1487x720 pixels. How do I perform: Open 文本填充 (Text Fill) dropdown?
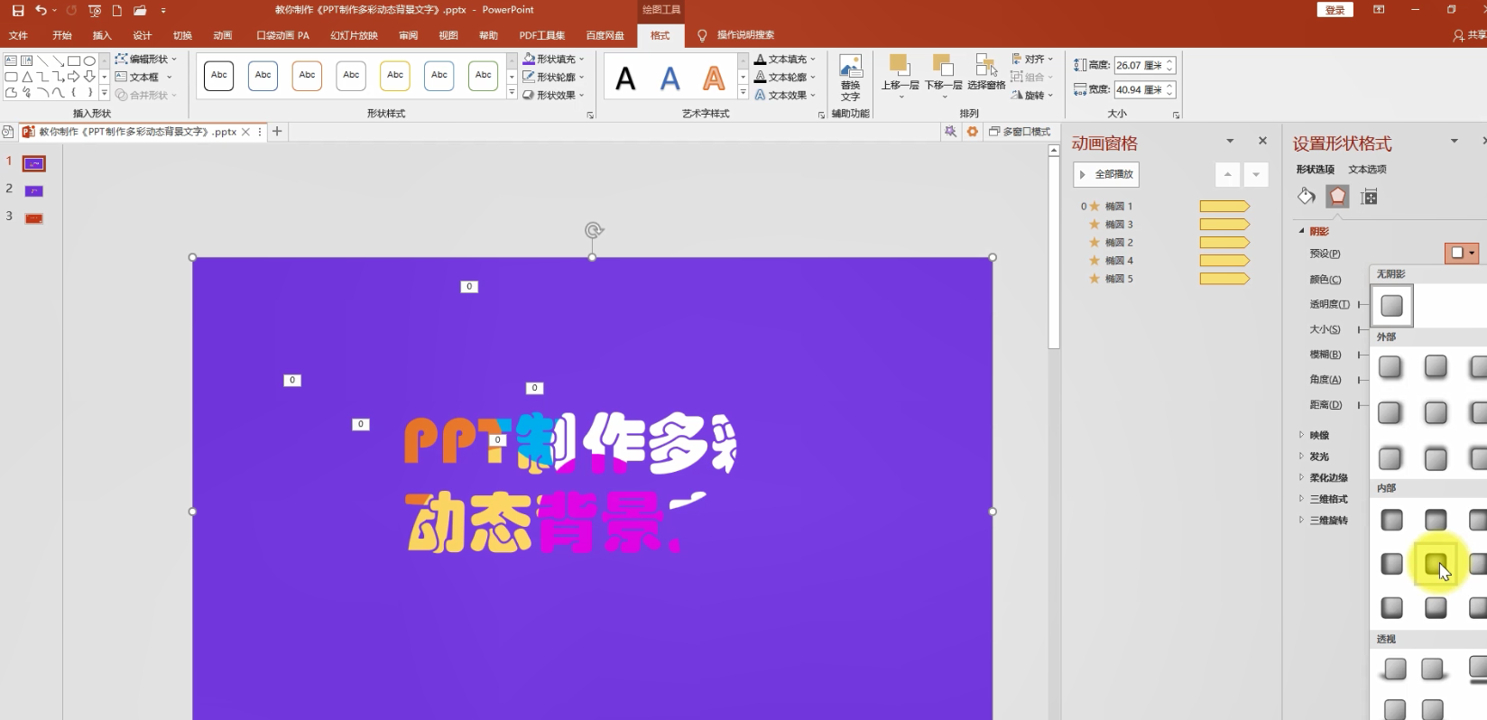click(x=786, y=59)
